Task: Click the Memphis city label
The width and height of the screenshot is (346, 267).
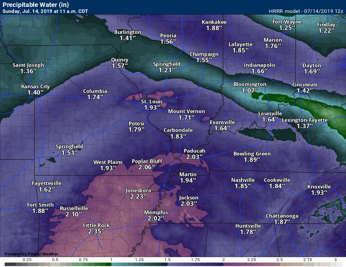Action: 156,213
